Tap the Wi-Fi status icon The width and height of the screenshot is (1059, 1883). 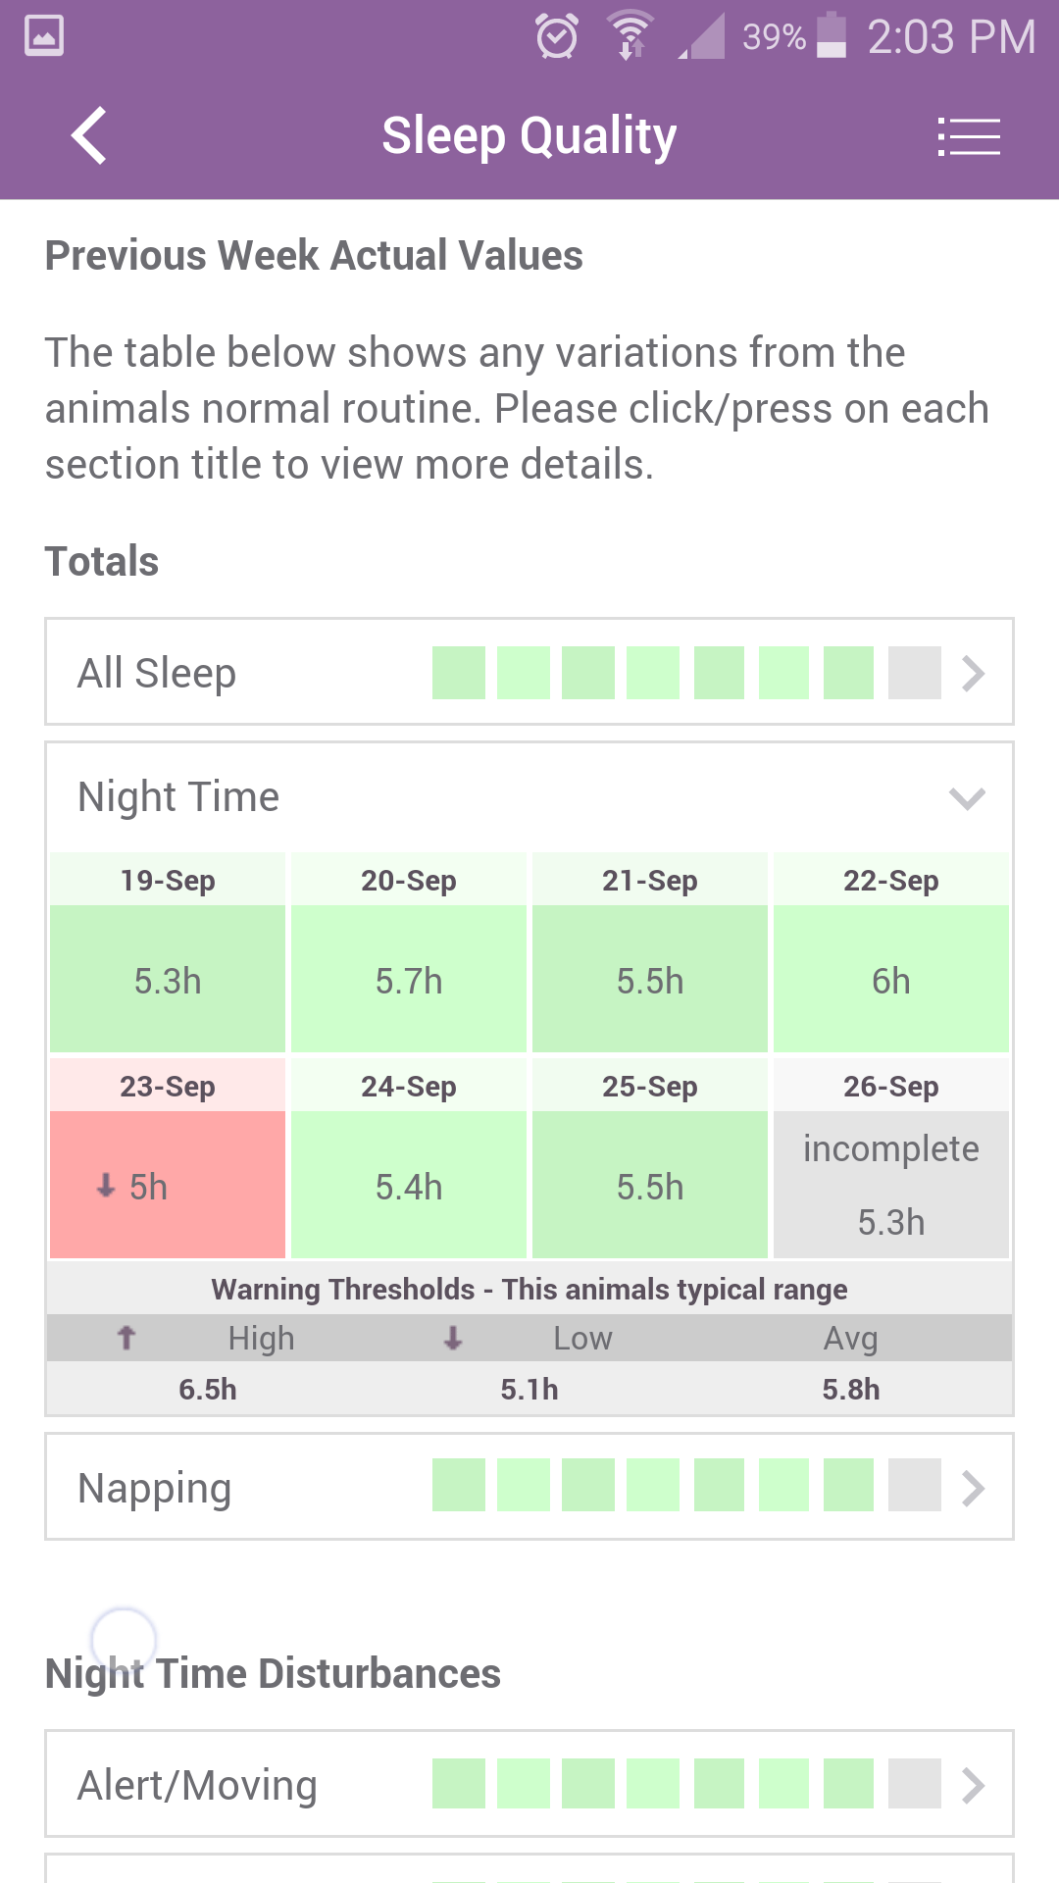[x=630, y=36]
